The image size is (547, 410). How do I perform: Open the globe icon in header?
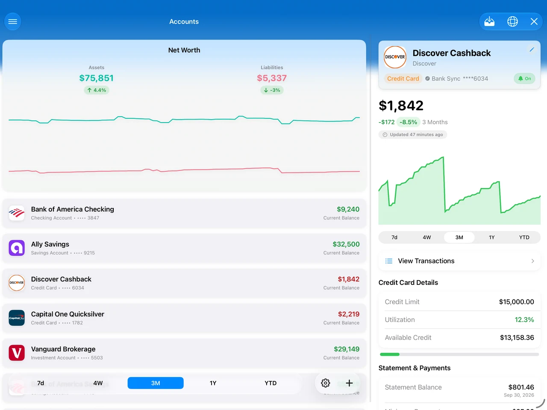tap(512, 21)
